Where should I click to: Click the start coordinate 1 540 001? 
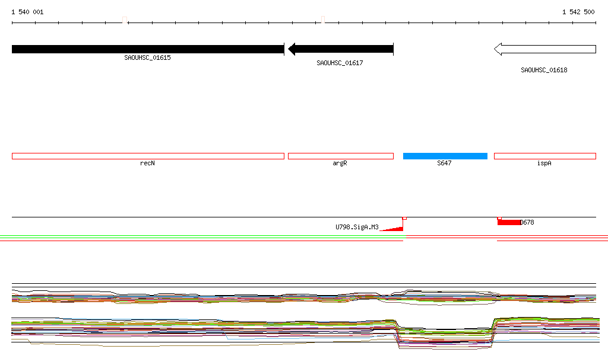(x=27, y=12)
